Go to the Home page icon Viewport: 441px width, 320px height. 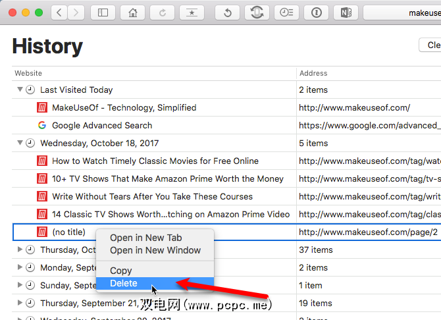click(132, 13)
